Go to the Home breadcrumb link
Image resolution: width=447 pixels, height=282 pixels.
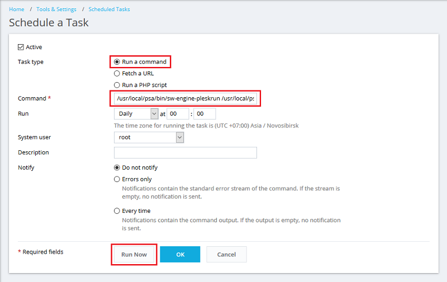pos(17,9)
